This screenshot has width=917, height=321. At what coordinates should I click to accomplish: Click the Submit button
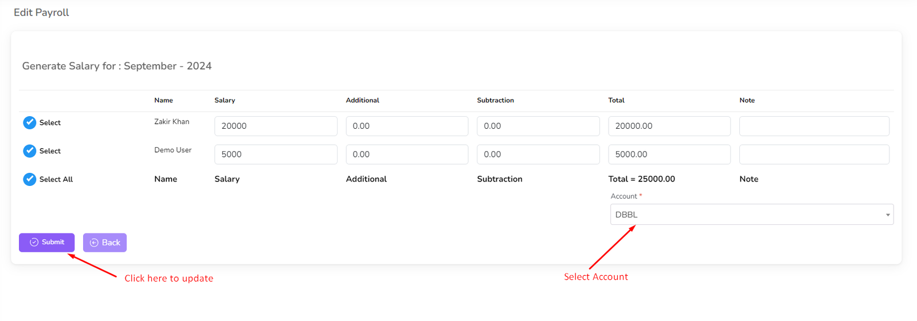coord(46,243)
